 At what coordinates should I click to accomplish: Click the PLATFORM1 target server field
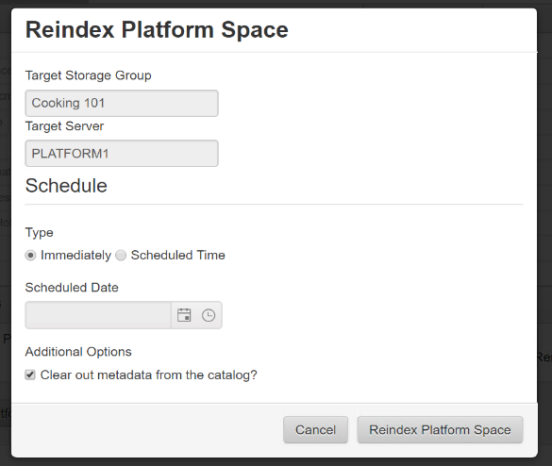click(122, 154)
